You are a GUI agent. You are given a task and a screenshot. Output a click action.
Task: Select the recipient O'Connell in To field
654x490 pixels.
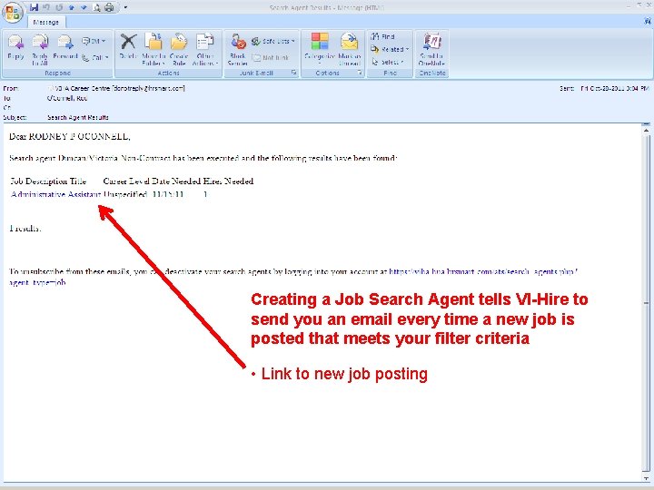click(67, 98)
